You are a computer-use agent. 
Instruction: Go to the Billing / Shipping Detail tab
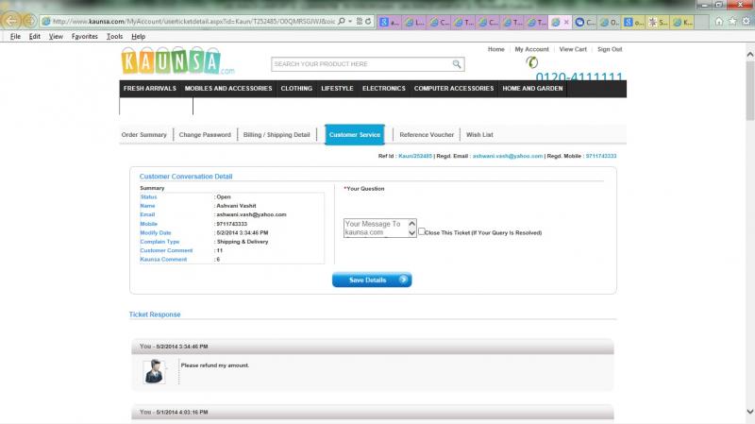pos(277,135)
